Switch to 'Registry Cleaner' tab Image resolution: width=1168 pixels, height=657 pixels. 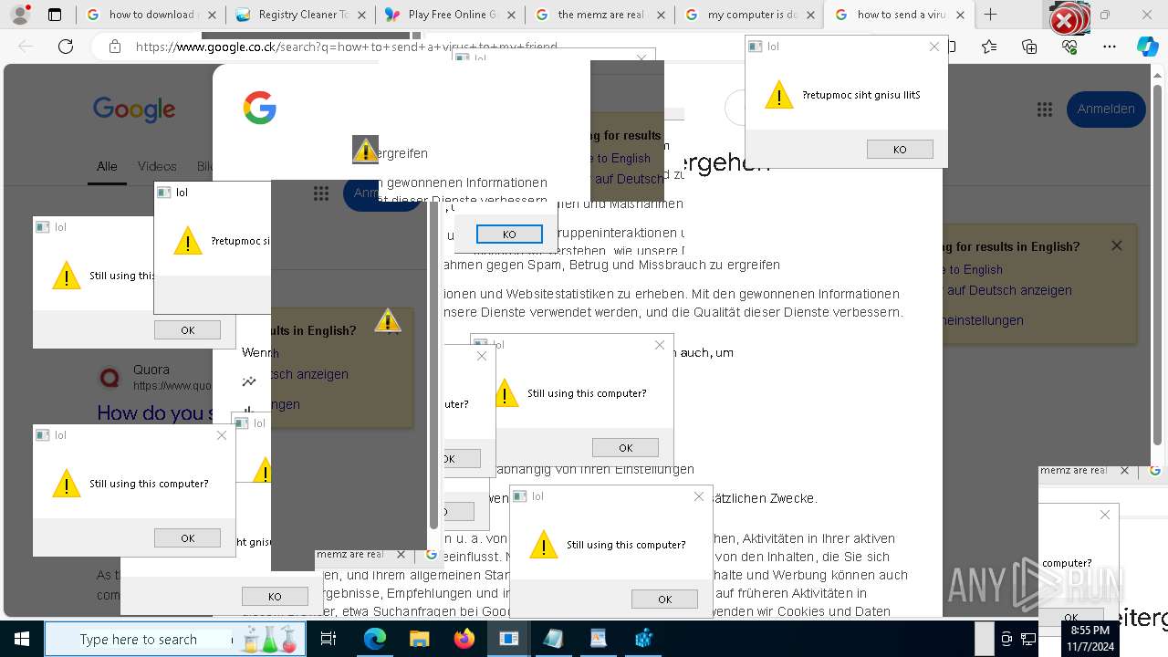[302, 15]
